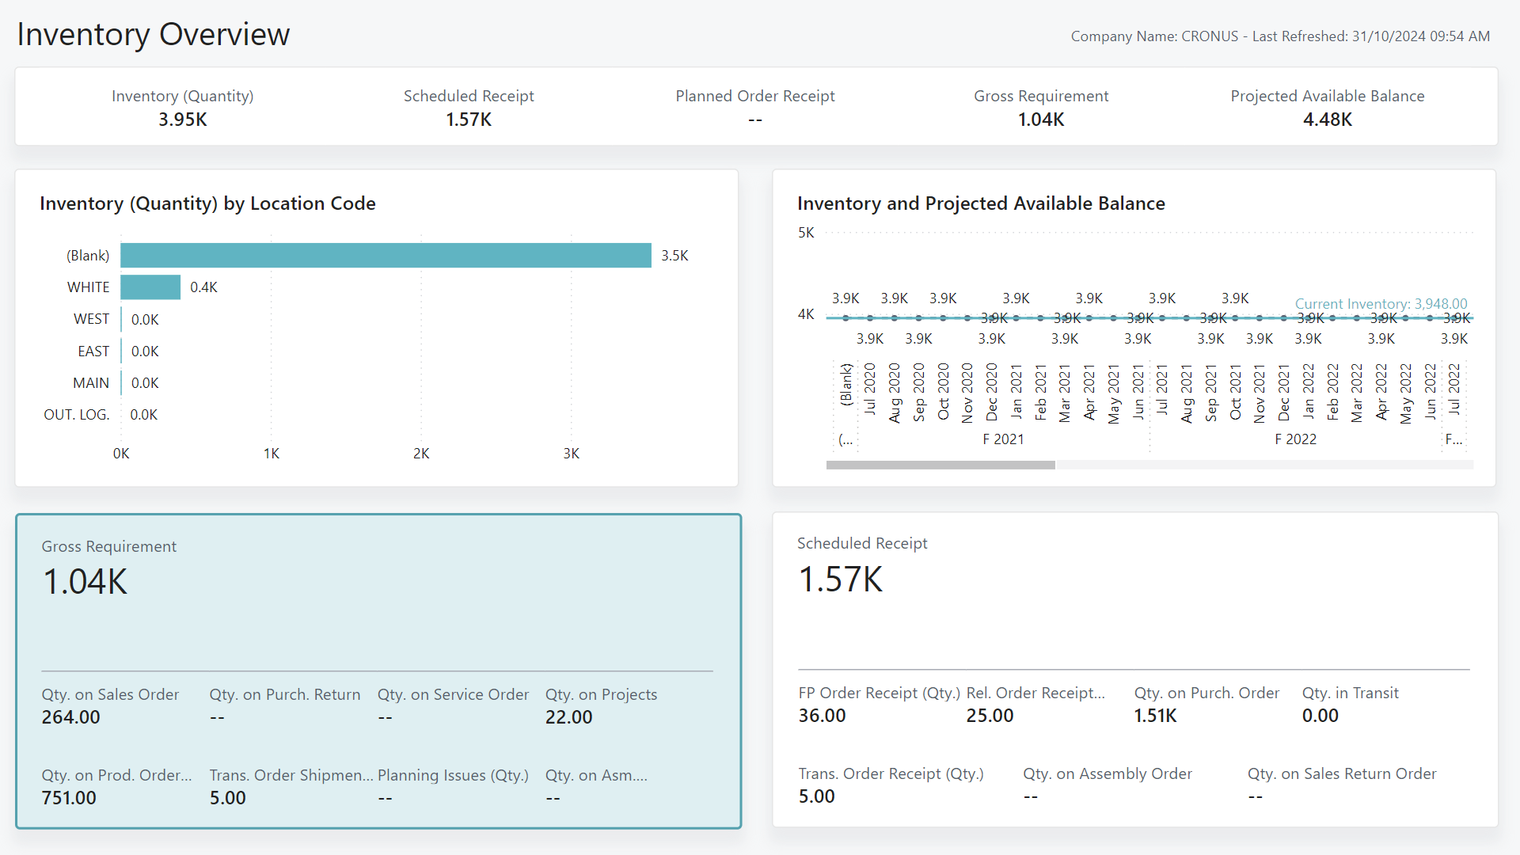Image resolution: width=1520 pixels, height=855 pixels.
Task: Click the Inventory Overview page title
Action: pos(153,33)
